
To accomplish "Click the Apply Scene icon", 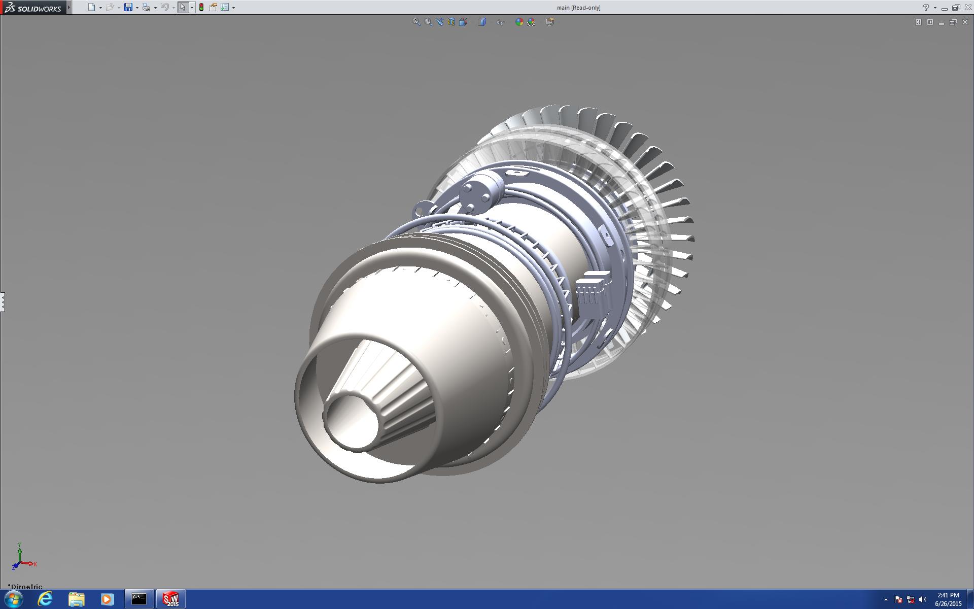I will (531, 22).
